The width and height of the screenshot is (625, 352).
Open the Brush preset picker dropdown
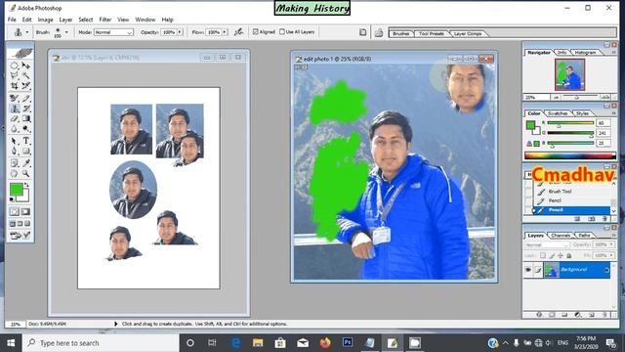[66, 32]
